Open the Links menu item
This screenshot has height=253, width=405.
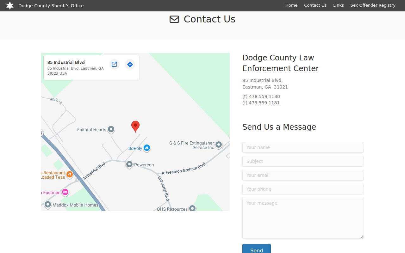point(339,5)
